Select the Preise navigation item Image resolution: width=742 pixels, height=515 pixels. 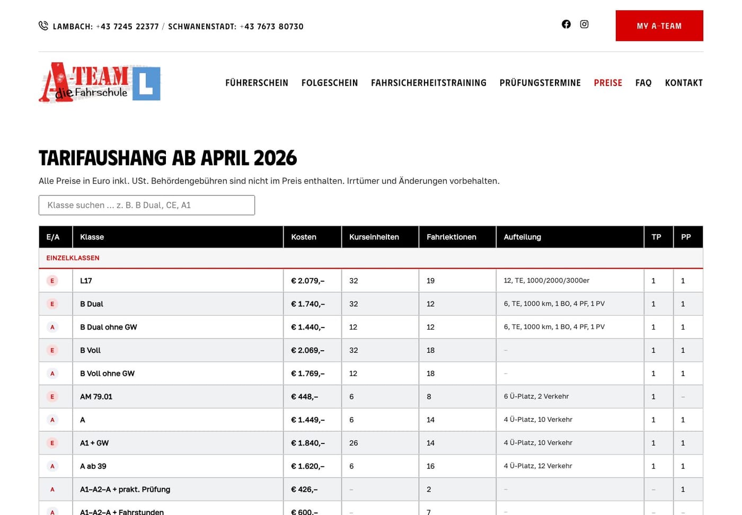click(608, 83)
